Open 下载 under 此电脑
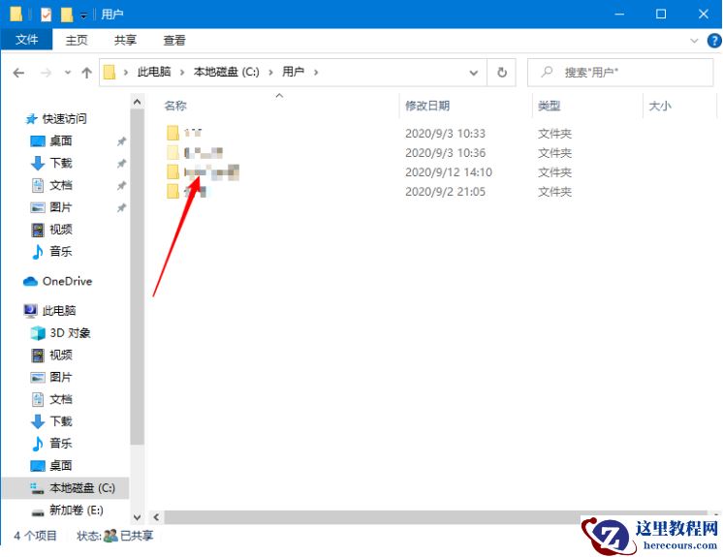 (x=51, y=421)
